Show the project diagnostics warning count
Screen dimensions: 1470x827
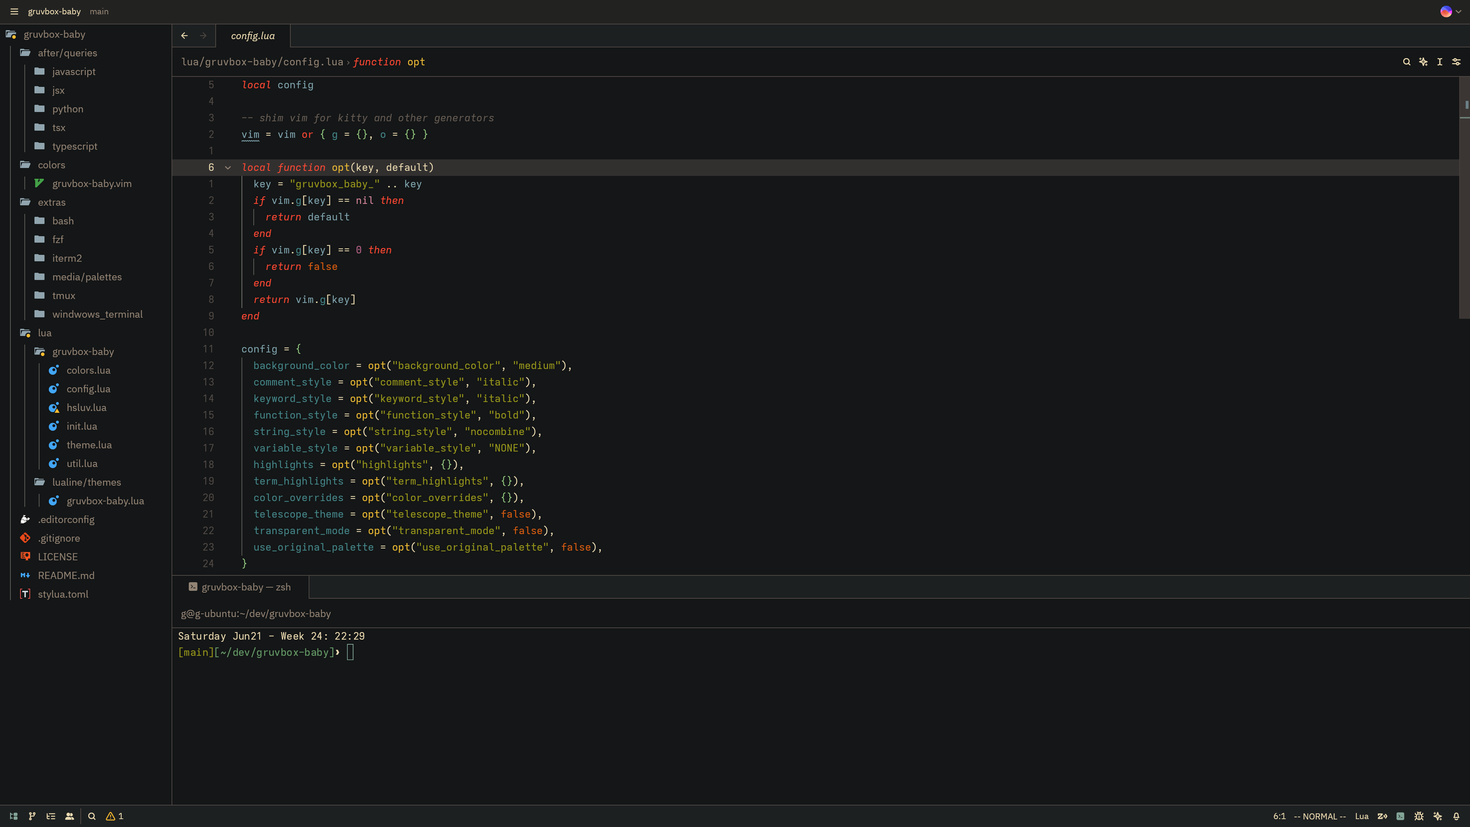click(x=115, y=816)
